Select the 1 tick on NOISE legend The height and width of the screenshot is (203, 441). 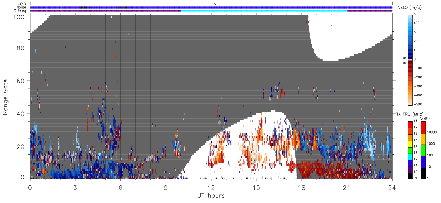(x=427, y=178)
